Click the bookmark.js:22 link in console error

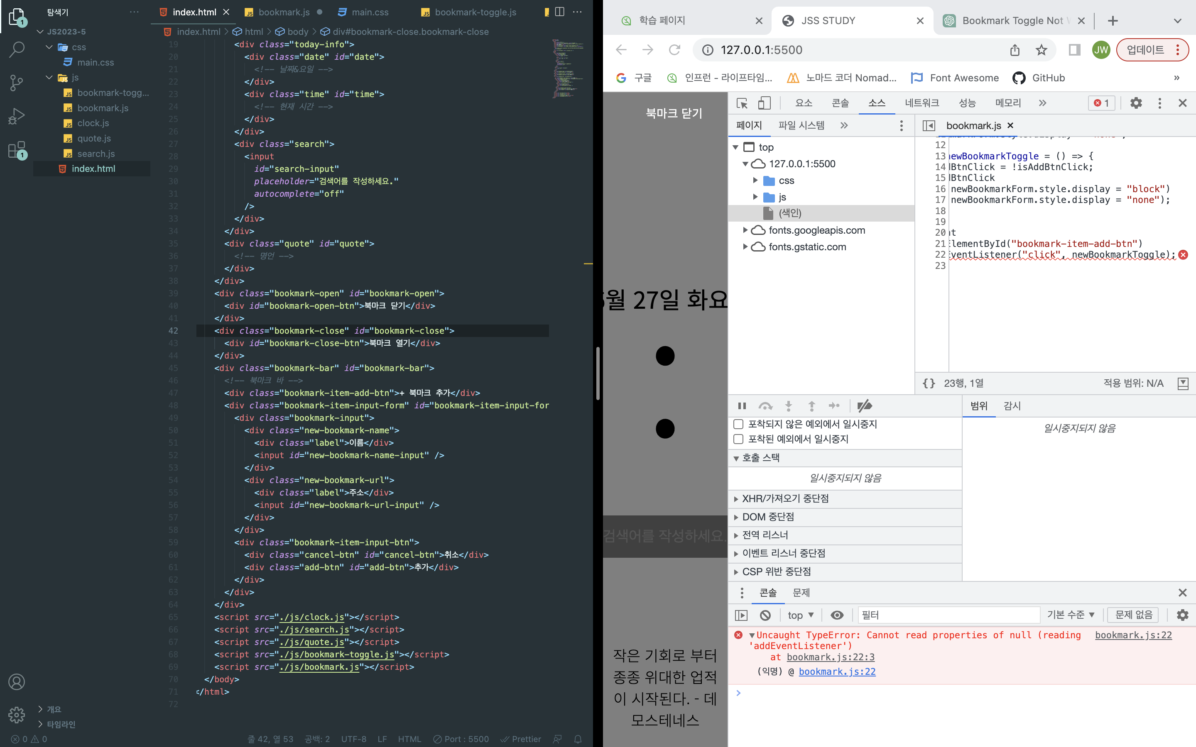click(1133, 635)
